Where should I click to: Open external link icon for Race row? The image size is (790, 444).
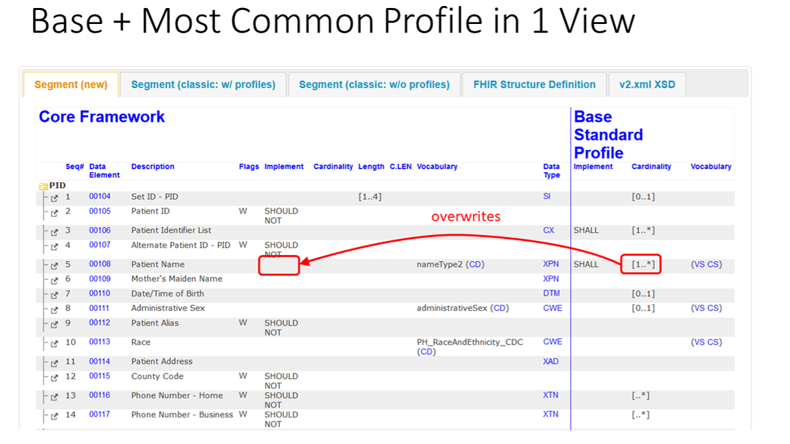click(x=55, y=343)
